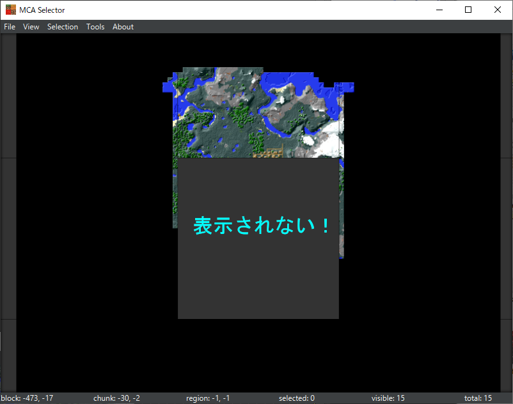Open the View menu

[31, 27]
